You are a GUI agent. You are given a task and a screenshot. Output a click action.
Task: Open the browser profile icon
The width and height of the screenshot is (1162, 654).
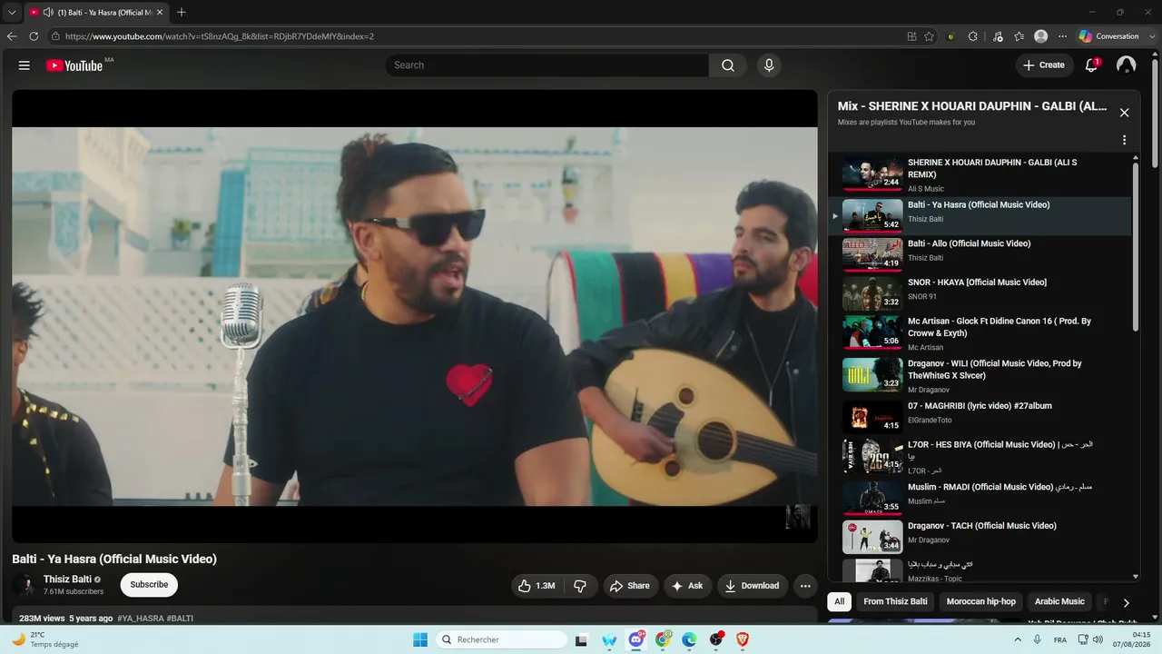click(x=1041, y=36)
